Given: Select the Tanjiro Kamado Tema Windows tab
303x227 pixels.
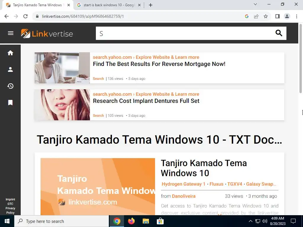Looking at the screenshot, I should pyautogui.click(x=38, y=5).
